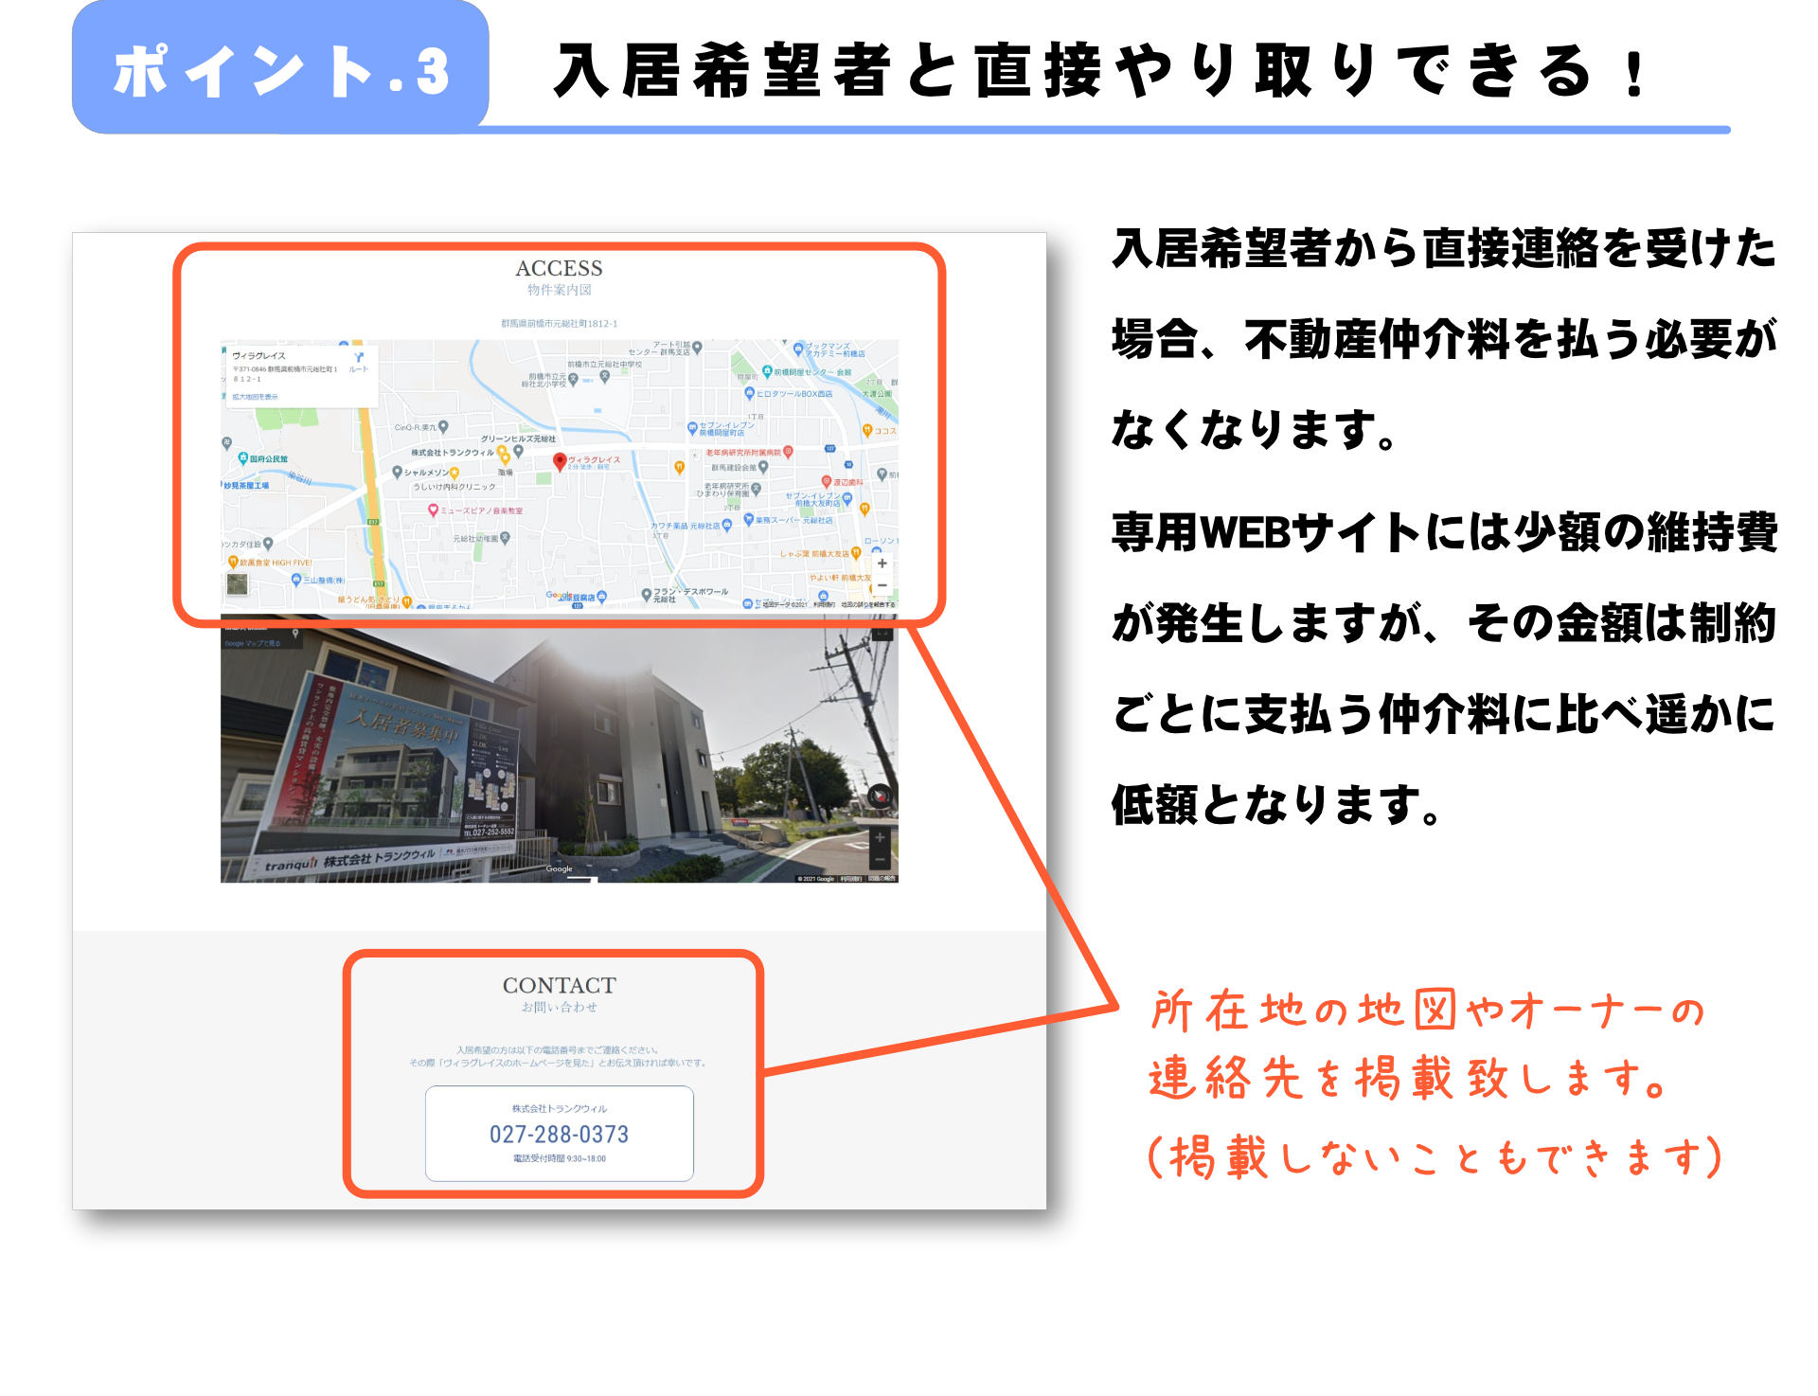Screen dimensions: 1818x1396
Task: Click the pink heart pin for ミューズピアノ音楽教室
Action: [433, 510]
